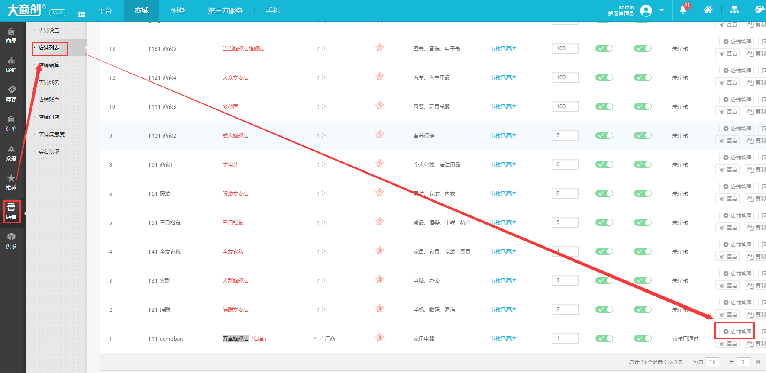This screenshot has width=766, height=373.
Task: Toggle first switch for 商家2 row
Action: (604, 135)
